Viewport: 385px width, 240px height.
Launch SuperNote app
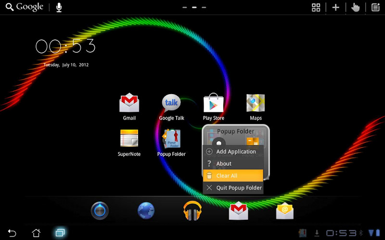129,143
